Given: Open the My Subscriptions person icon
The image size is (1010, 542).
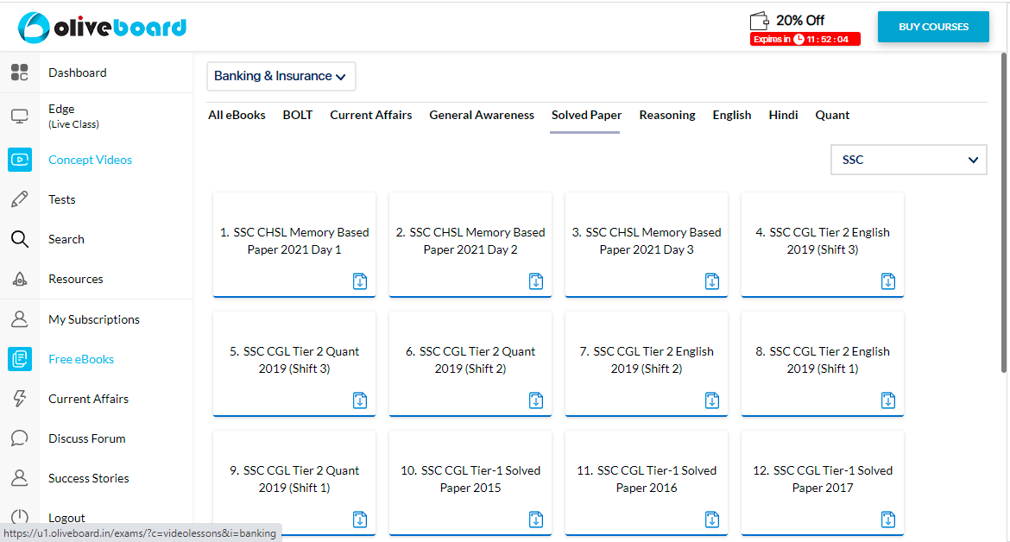Looking at the screenshot, I should 19,318.
